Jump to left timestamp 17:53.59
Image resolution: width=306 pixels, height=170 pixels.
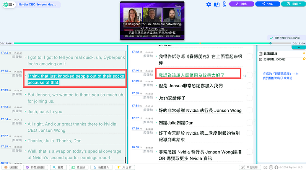6,107
